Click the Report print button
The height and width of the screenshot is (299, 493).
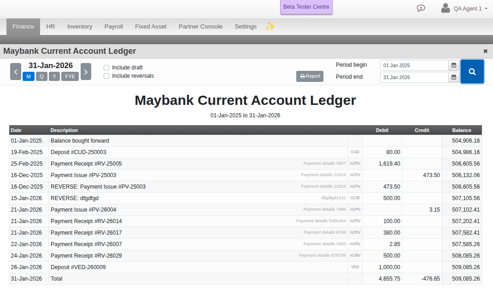pyautogui.click(x=310, y=76)
